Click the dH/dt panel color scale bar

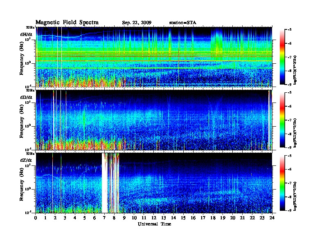pos(282,57)
